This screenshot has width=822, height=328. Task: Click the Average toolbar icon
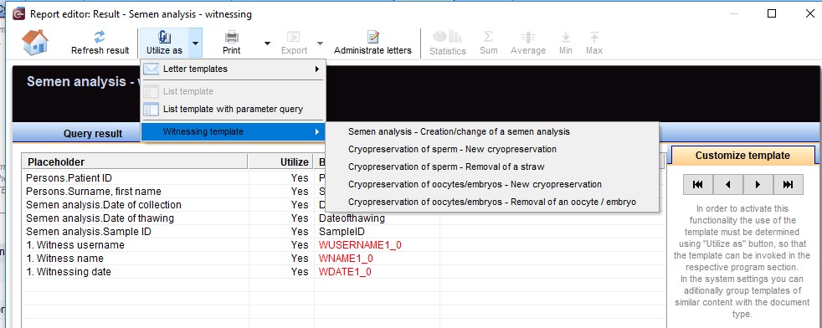coord(528,43)
